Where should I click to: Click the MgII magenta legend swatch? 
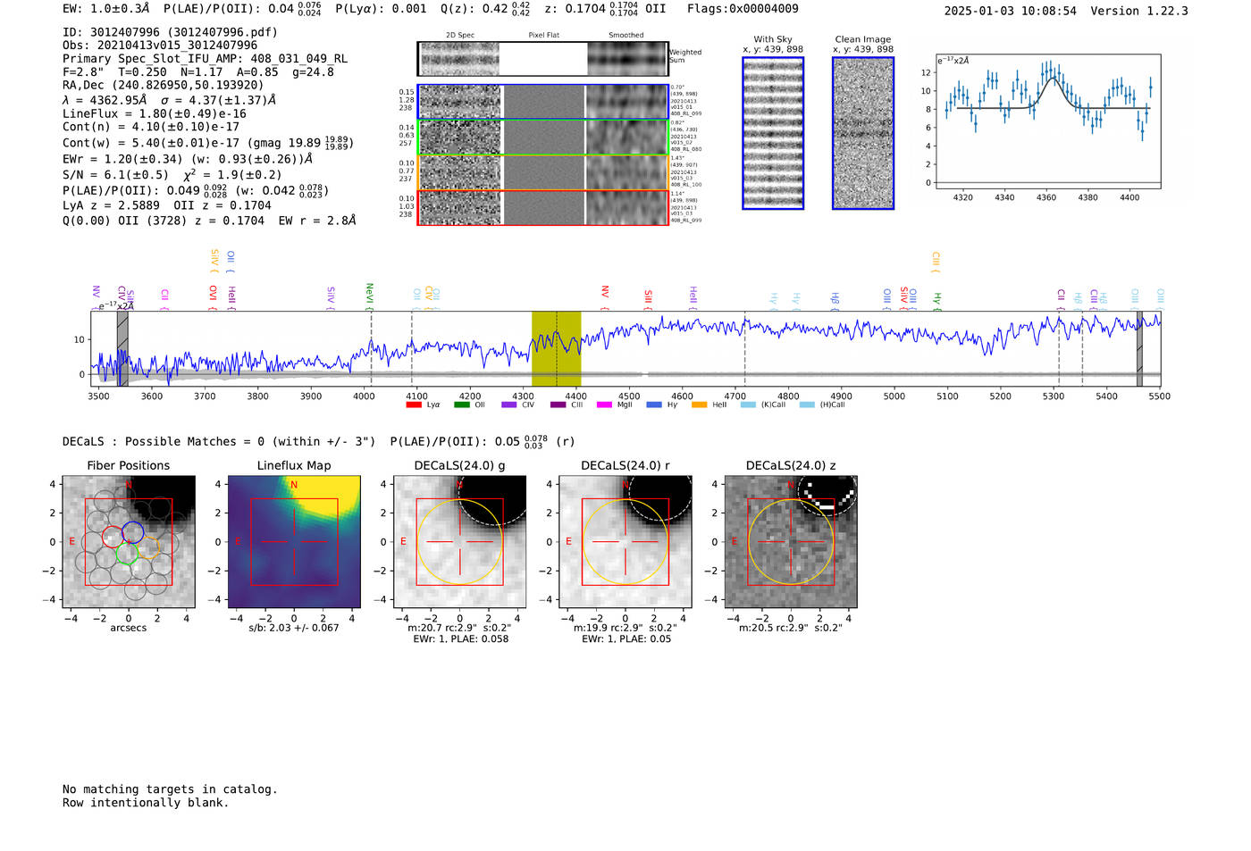pos(604,405)
